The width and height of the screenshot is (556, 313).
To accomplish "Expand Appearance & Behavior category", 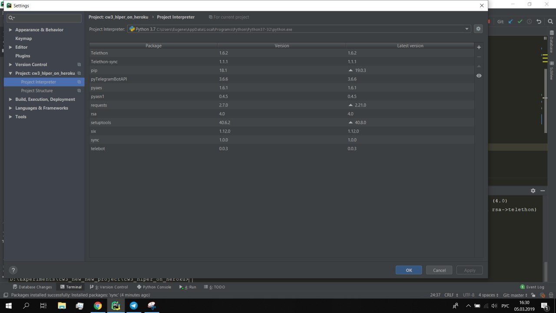I will (x=11, y=30).
